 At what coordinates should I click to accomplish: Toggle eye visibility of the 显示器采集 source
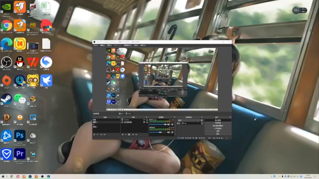pos(144,122)
